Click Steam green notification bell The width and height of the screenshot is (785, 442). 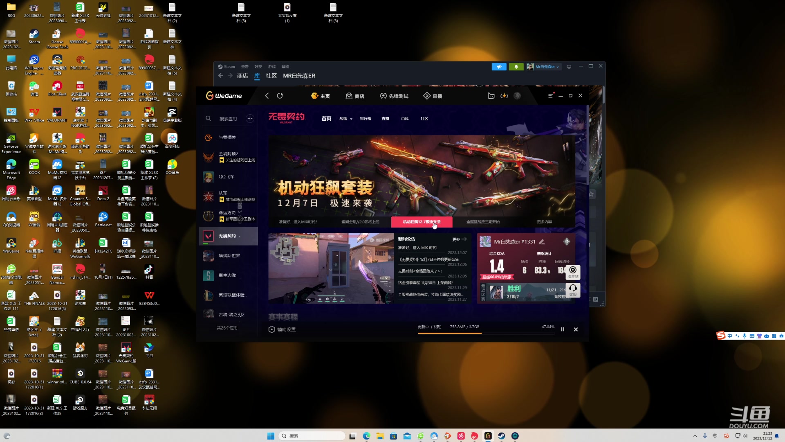516,67
